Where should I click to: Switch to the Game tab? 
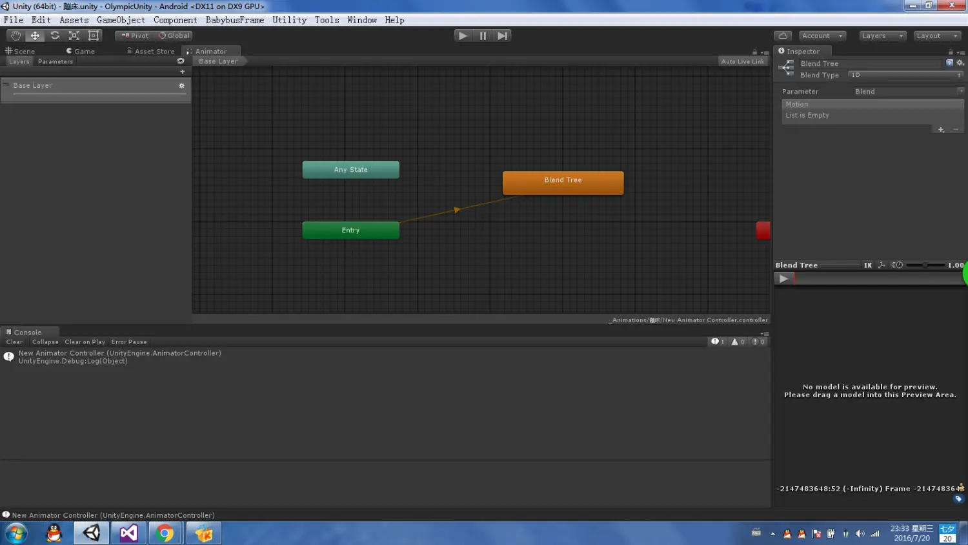[x=81, y=51]
